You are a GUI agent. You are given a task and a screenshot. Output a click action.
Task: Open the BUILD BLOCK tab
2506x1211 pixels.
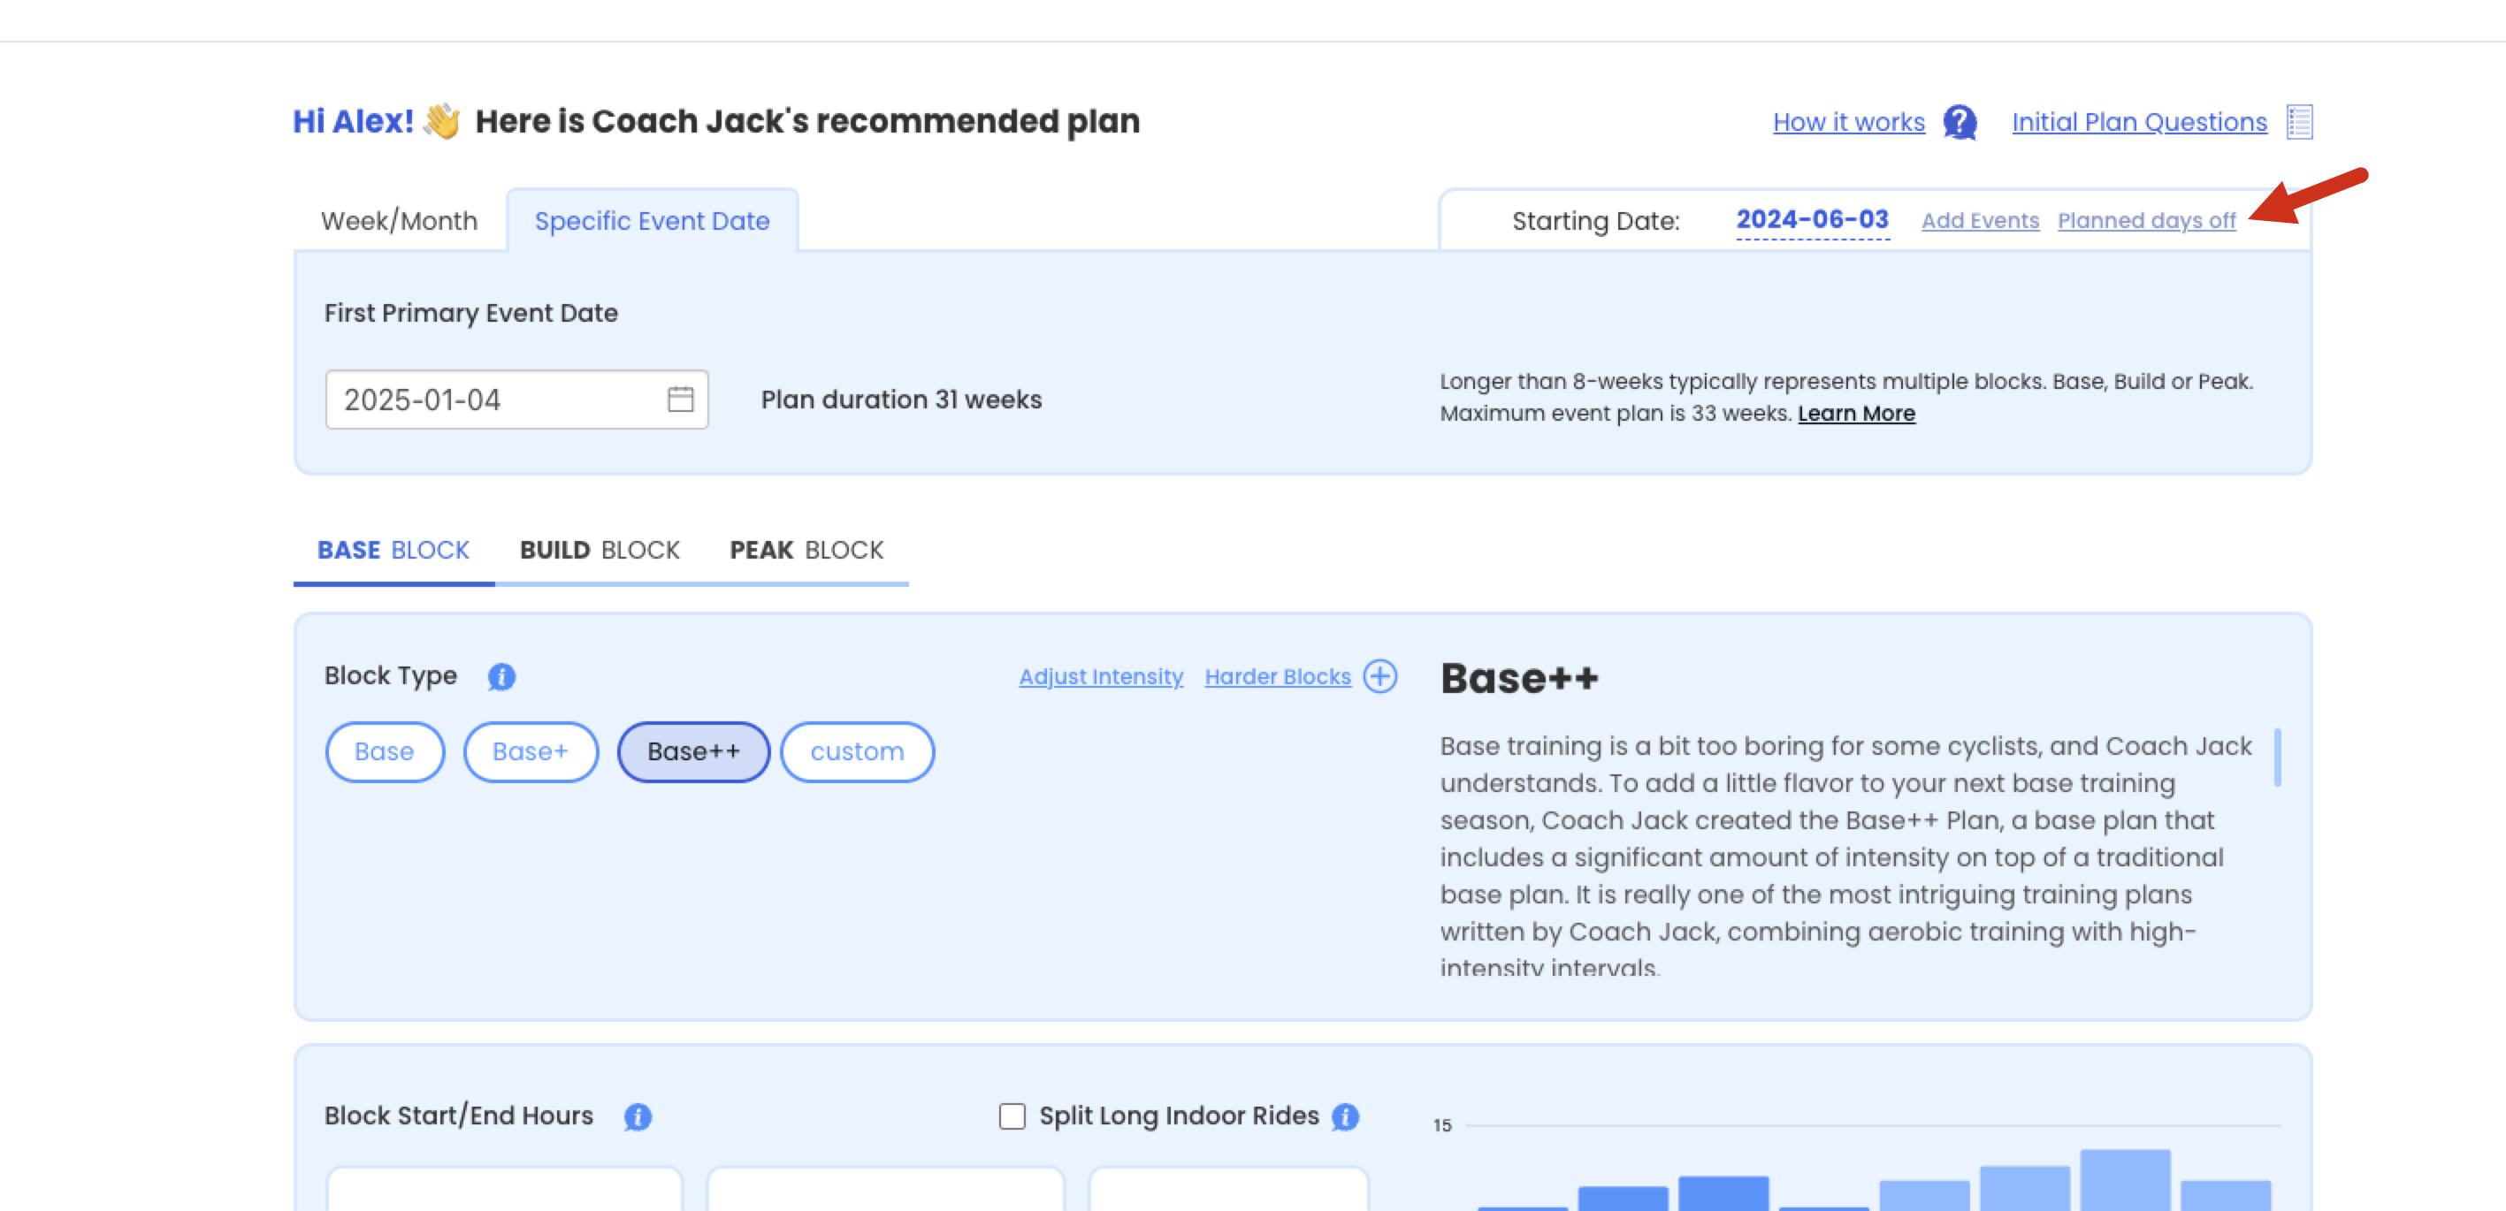600,551
